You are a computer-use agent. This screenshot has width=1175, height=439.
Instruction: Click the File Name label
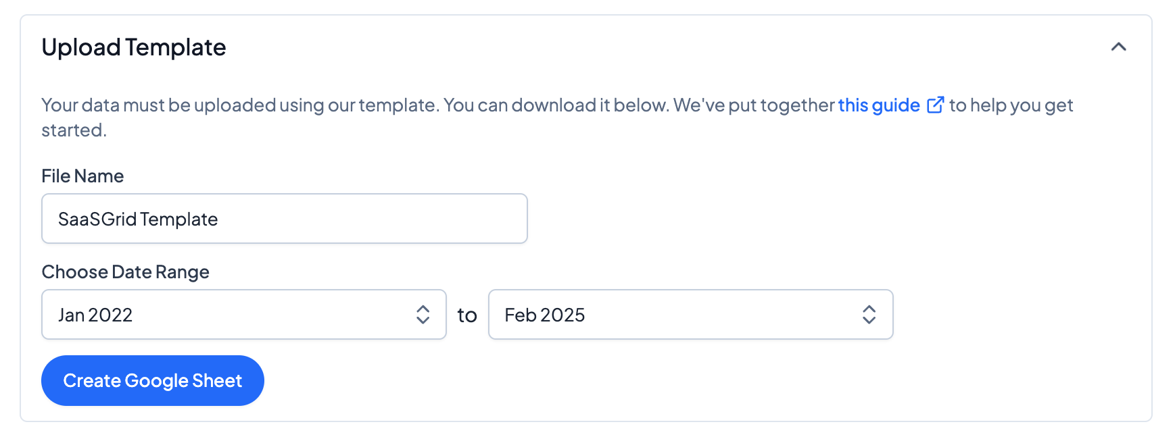tap(82, 176)
